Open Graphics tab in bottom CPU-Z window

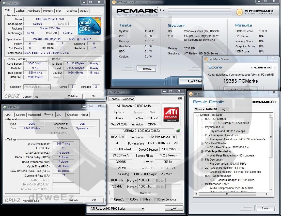click(72, 115)
